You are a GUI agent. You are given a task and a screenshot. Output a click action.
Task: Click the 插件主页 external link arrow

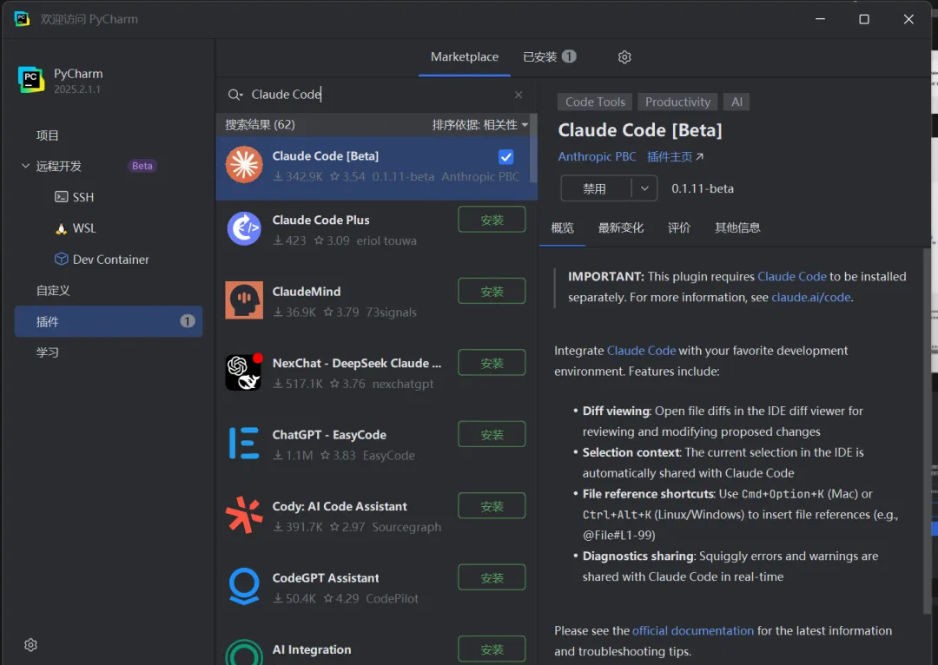700,156
